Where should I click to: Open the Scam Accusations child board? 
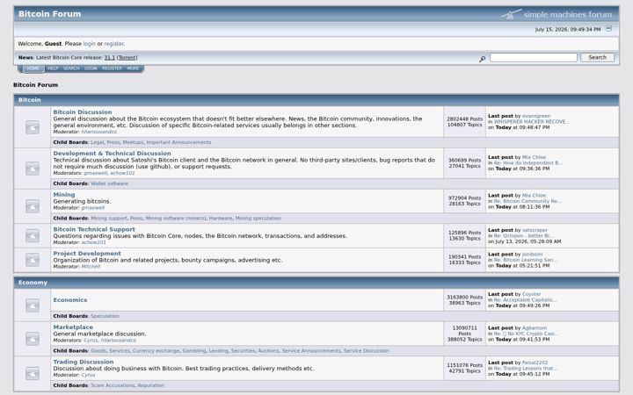point(113,385)
